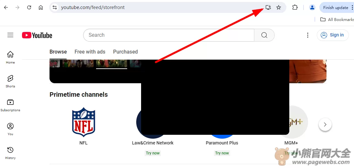Open Paramount Plus channel name

(222, 143)
